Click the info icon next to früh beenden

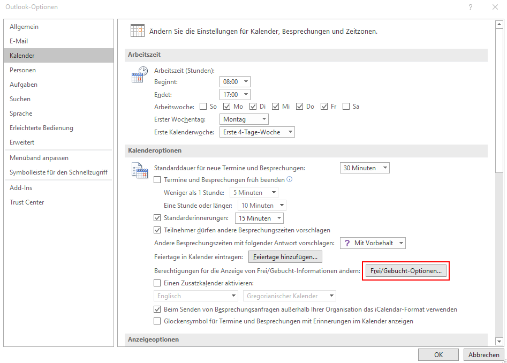coord(290,180)
